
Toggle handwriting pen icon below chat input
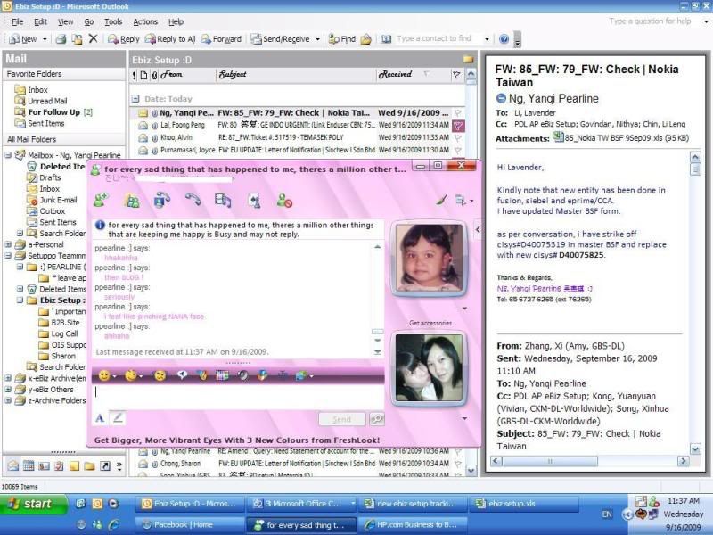click(119, 417)
